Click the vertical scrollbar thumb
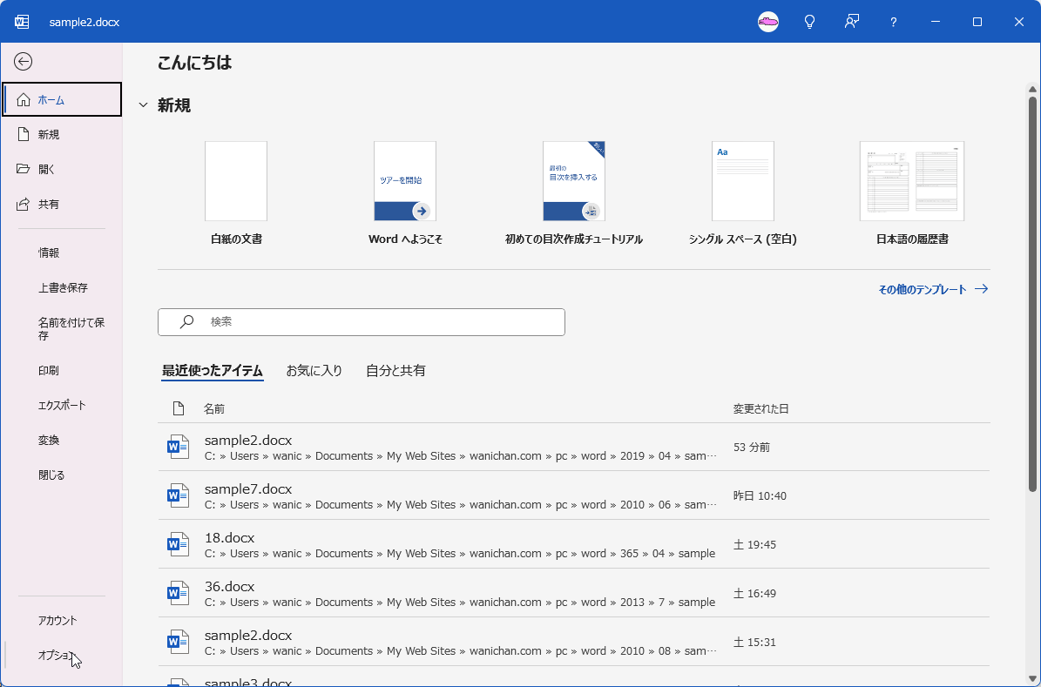Image resolution: width=1041 pixels, height=687 pixels. coord(1032,294)
